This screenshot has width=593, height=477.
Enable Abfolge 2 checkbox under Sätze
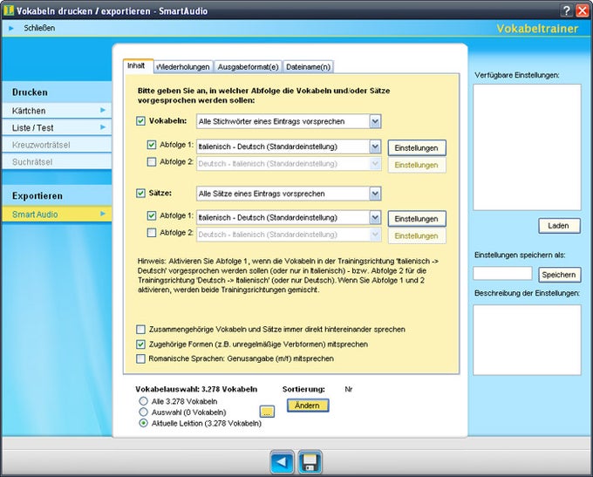pyautogui.click(x=151, y=233)
